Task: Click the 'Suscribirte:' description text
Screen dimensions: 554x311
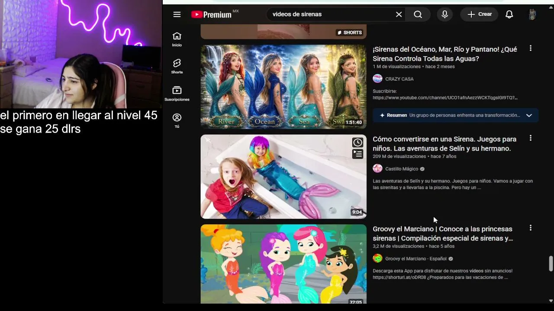Action: point(385,91)
